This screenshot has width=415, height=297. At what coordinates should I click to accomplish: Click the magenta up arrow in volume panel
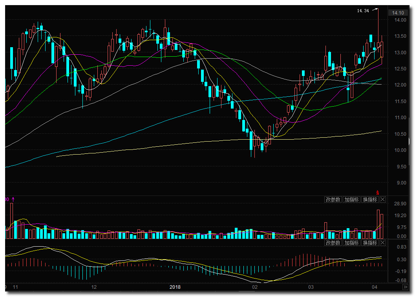pyautogui.click(x=13, y=199)
